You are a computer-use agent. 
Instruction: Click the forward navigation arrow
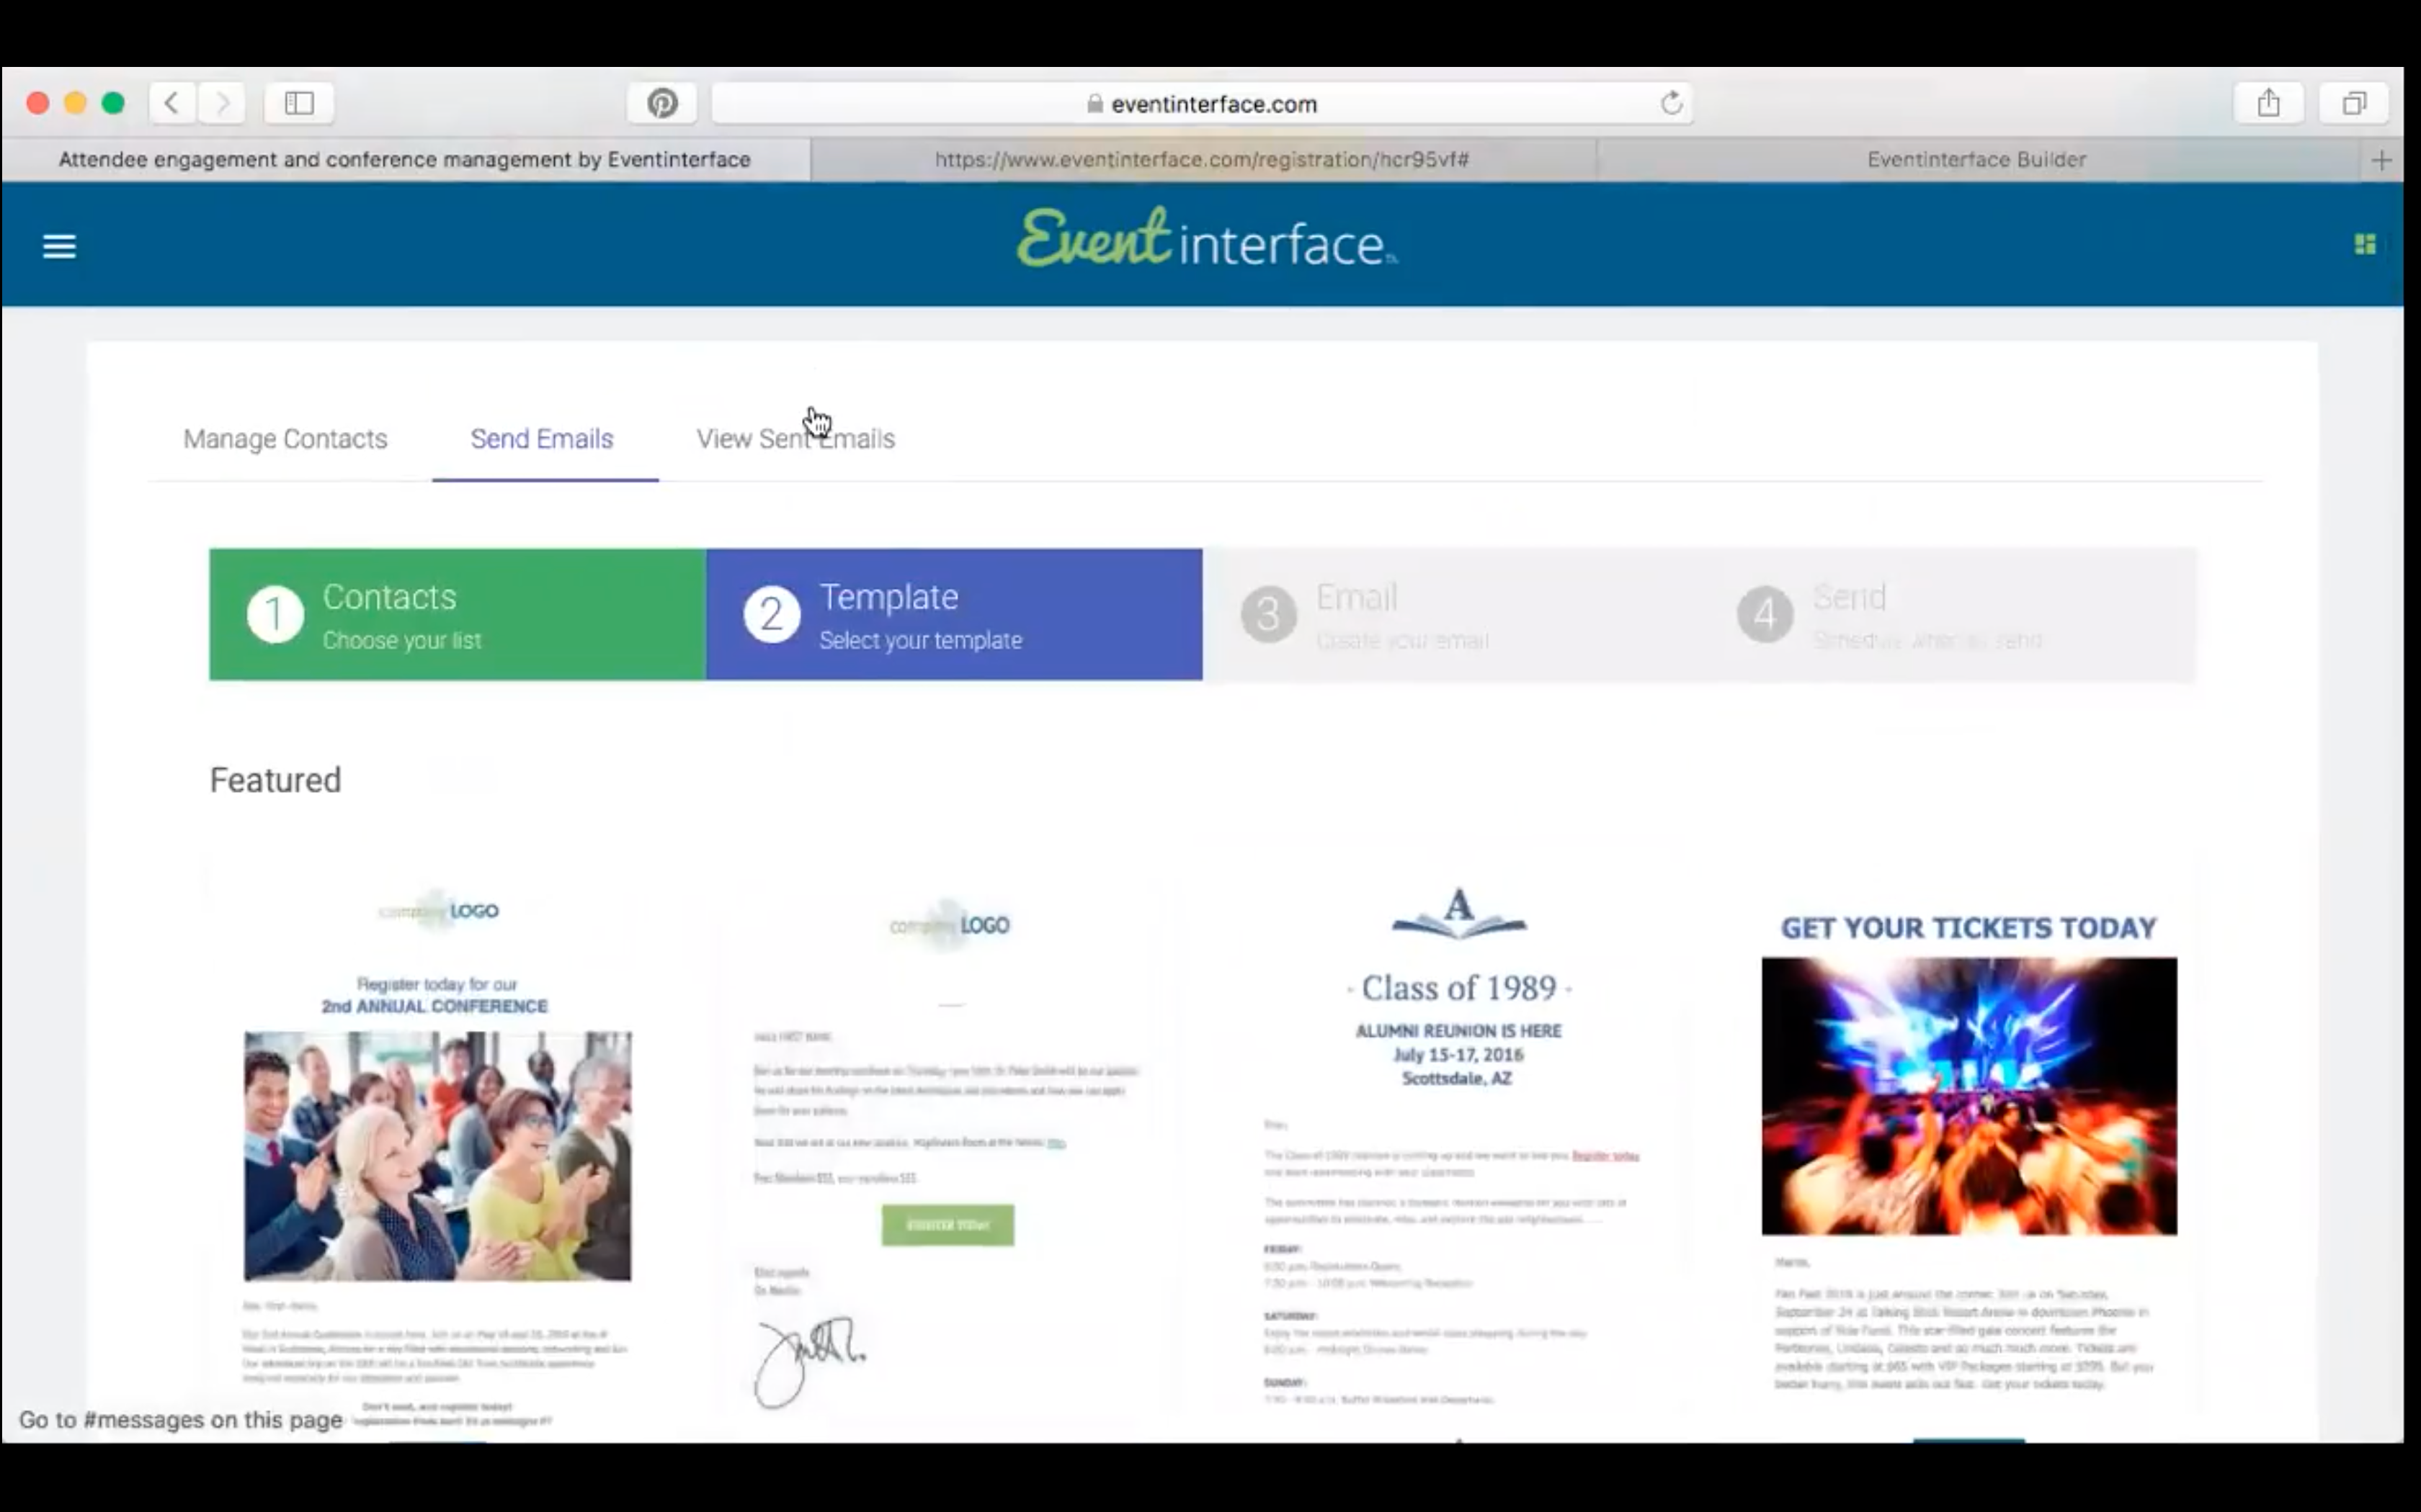coord(222,102)
